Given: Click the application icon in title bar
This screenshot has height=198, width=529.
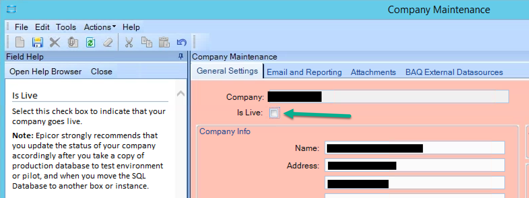Looking at the screenshot, I should click(x=11, y=9).
